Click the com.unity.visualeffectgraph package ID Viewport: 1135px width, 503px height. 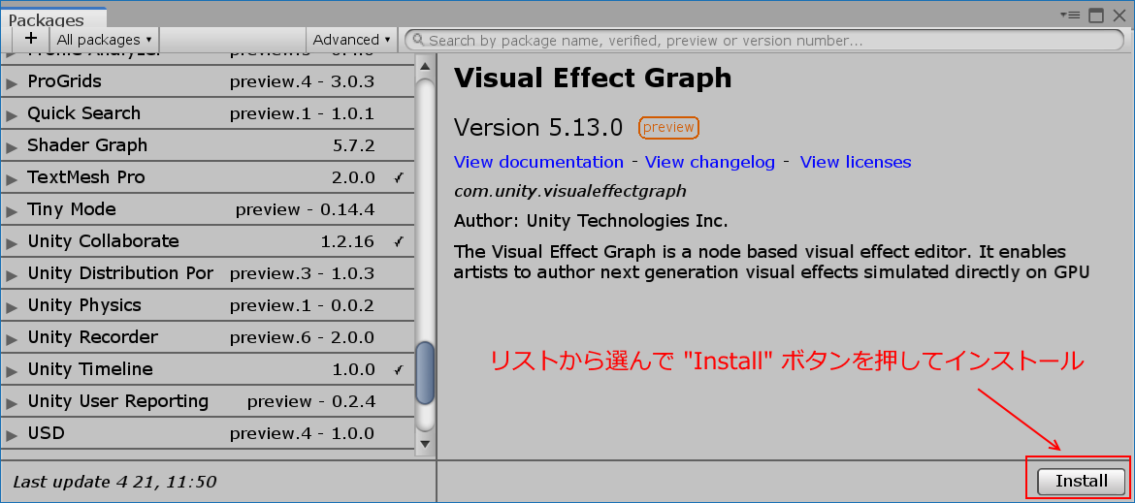[569, 192]
